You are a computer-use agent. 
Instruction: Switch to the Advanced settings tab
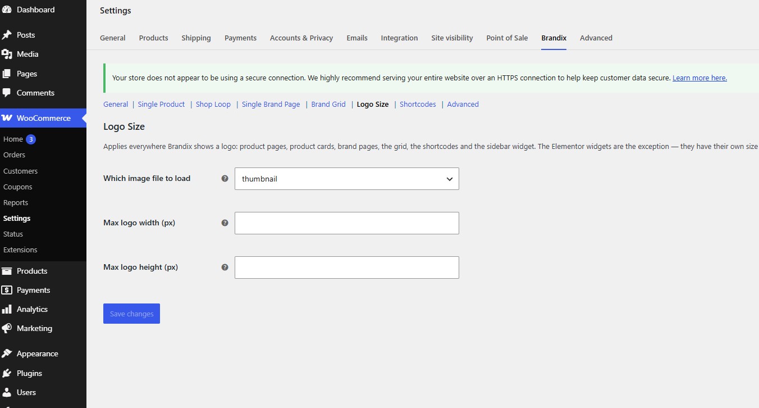596,38
